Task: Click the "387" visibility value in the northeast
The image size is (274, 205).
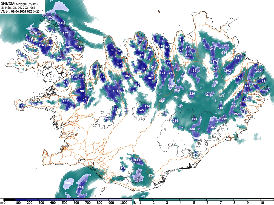Action: [227, 45]
